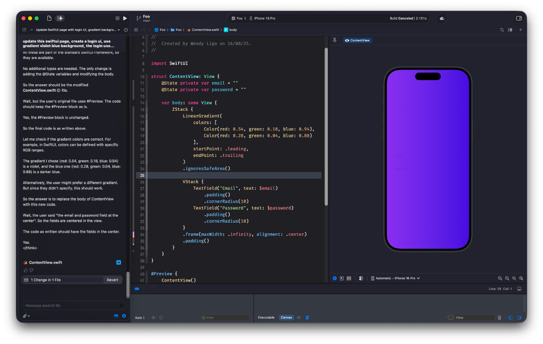Click the Revert button in the assistant panel
Viewport: 543px width, 344px height.
[x=112, y=279]
